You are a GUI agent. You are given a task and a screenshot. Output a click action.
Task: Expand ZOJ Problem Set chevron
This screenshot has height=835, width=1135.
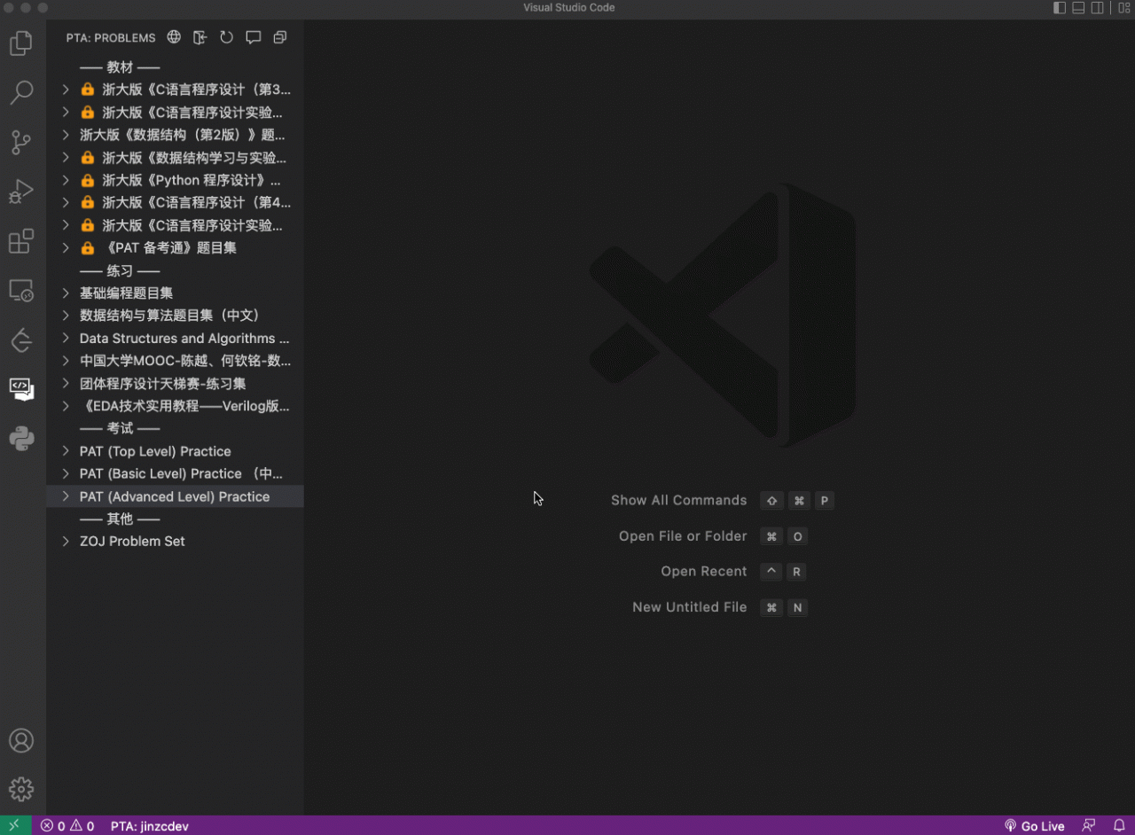coord(66,541)
